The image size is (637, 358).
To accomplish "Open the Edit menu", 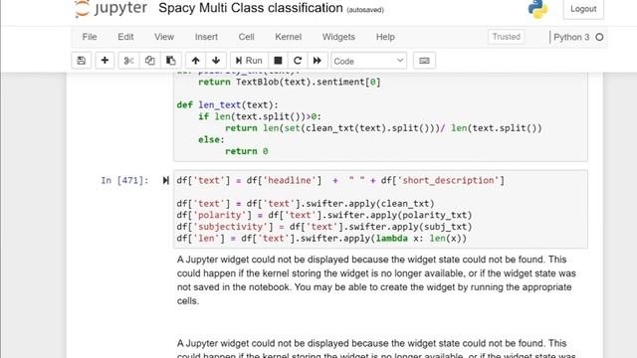I will click(125, 37).
